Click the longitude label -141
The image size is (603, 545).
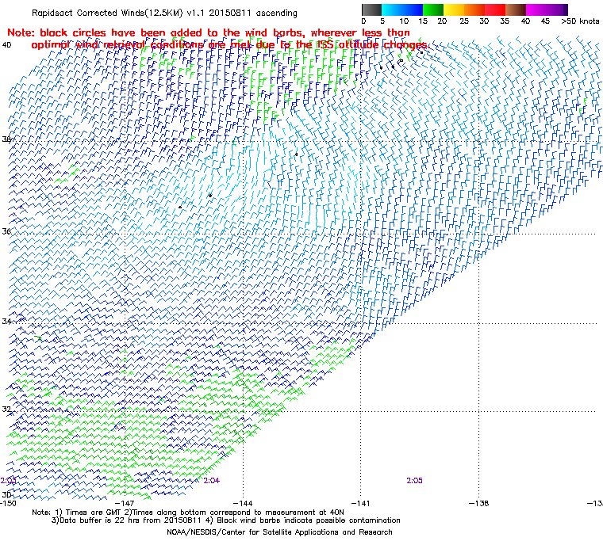tap(360, 503)
